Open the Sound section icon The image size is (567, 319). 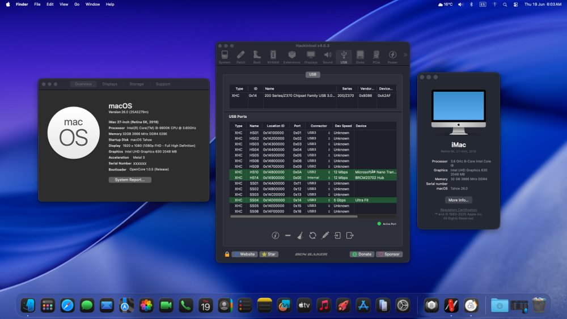click(x=328, y=57)
